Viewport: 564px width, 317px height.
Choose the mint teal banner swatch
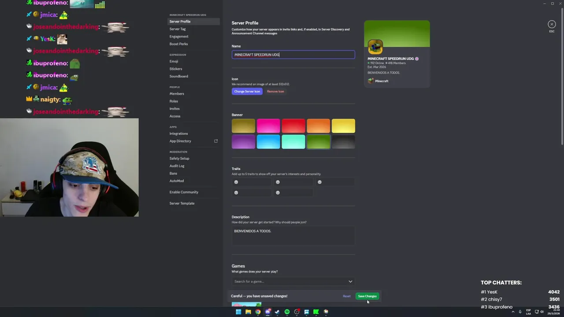pyautogui.click(x=293, y=142)
